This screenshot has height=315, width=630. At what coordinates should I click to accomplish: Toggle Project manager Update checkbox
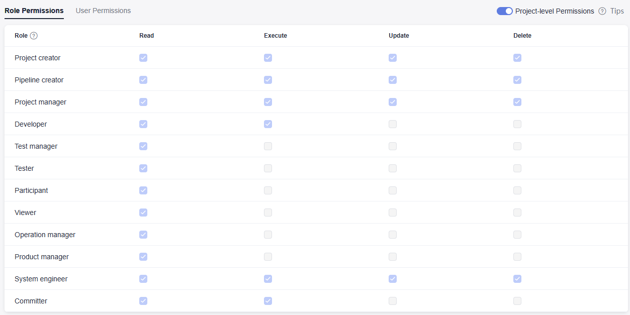[x=393, y=102]
